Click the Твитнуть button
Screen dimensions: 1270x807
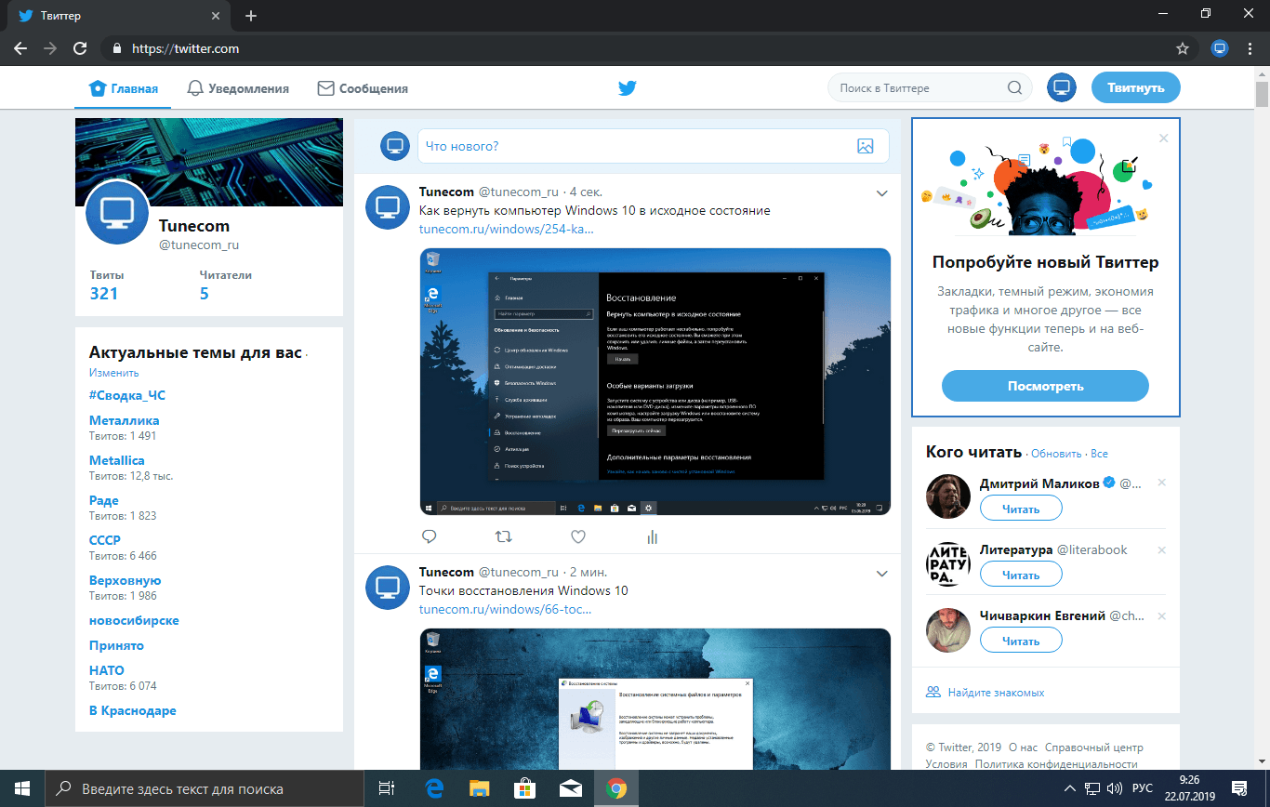tap(1135, 88)
